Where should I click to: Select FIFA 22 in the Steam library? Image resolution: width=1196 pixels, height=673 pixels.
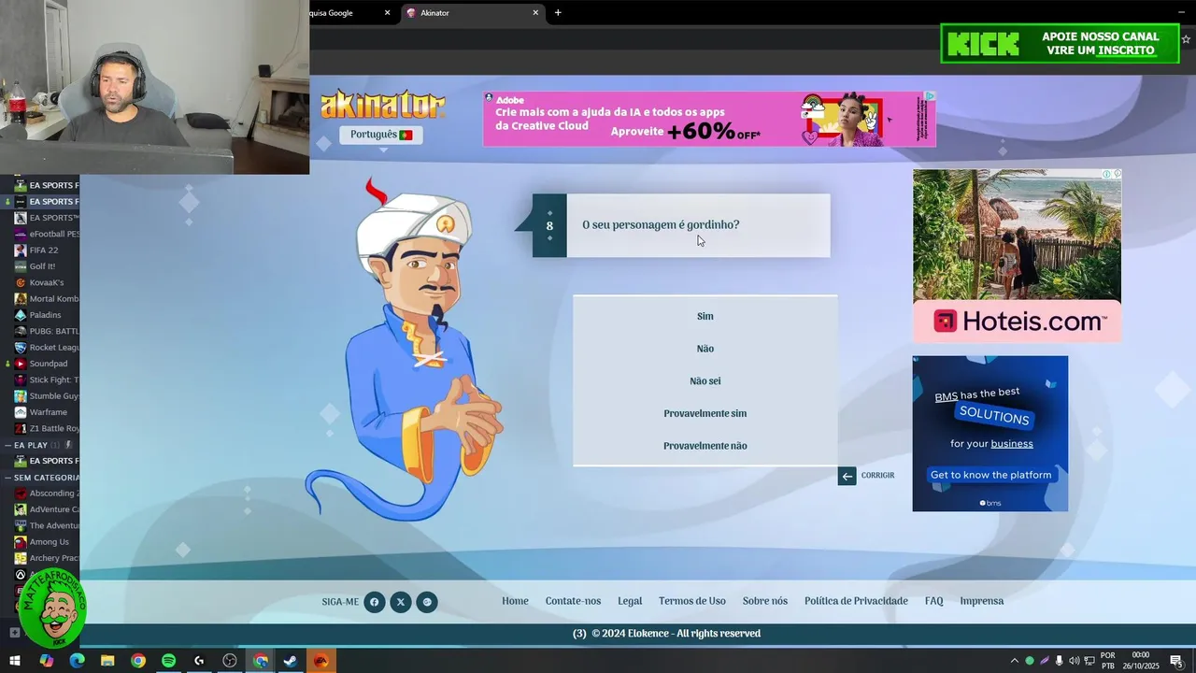click(x=44, y=251)
